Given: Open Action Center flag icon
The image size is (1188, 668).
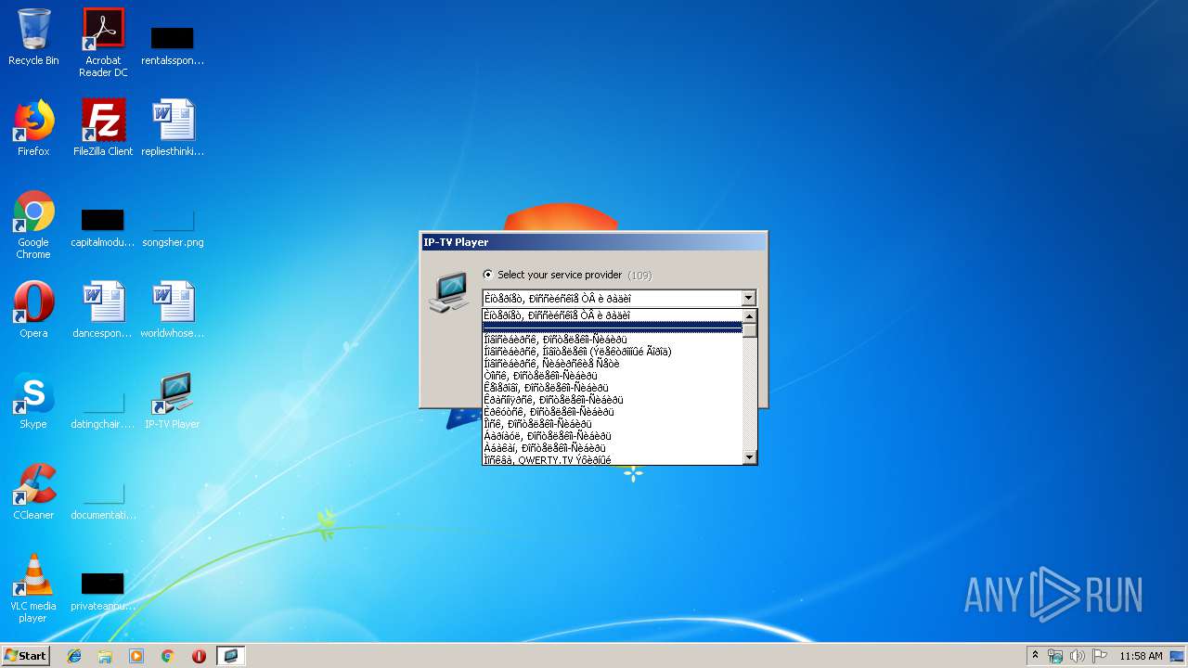Looking at the screenshot, I should pyautogui.click(x=1099, y=656).
